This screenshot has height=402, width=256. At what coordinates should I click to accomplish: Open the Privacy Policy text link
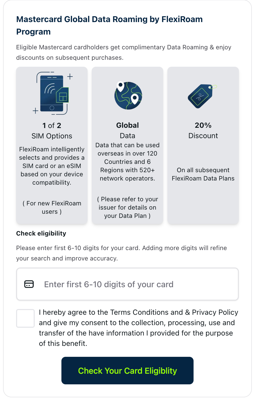[215, 312]
